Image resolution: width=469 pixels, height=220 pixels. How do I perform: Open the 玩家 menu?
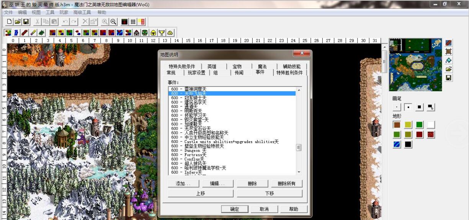pyautogui.click(x=64, y=12)
